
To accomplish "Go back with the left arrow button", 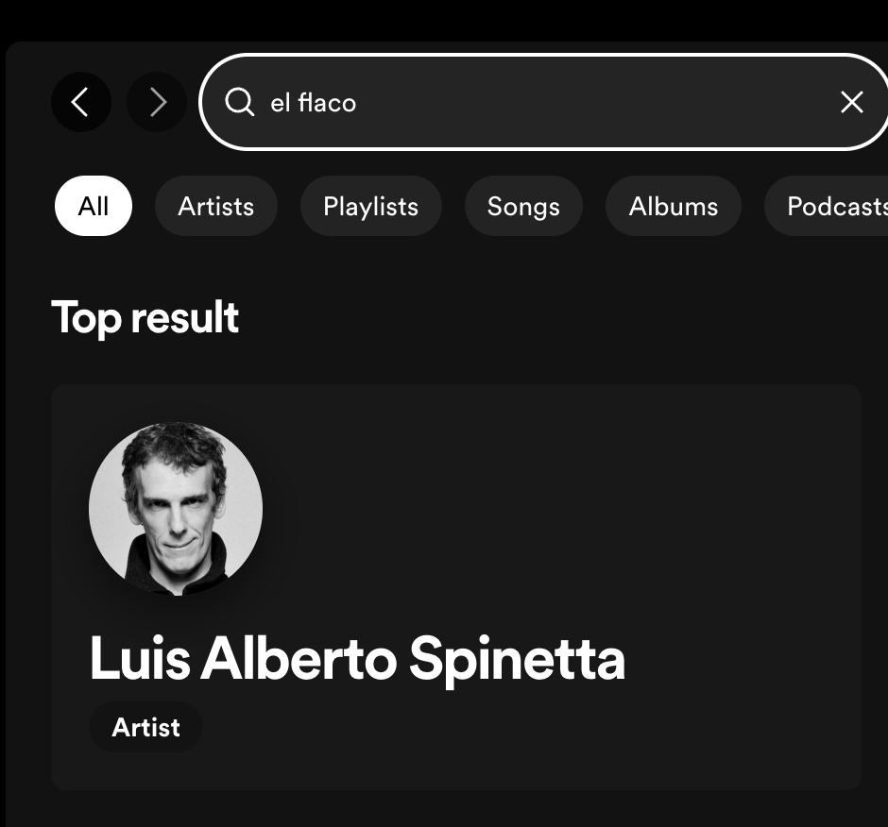I will (81, 103).
